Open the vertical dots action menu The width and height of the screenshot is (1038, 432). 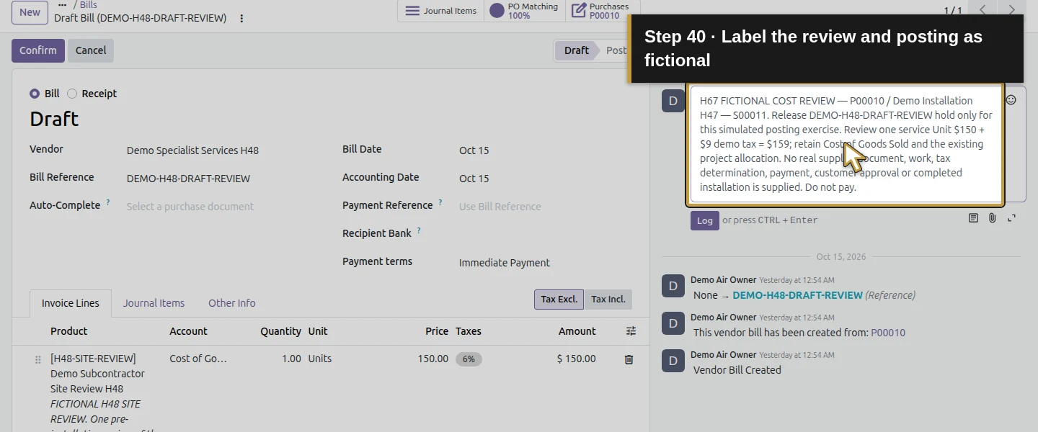(241, 18)
